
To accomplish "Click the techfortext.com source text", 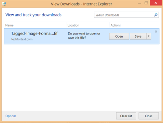I will (x=22, y=39).
